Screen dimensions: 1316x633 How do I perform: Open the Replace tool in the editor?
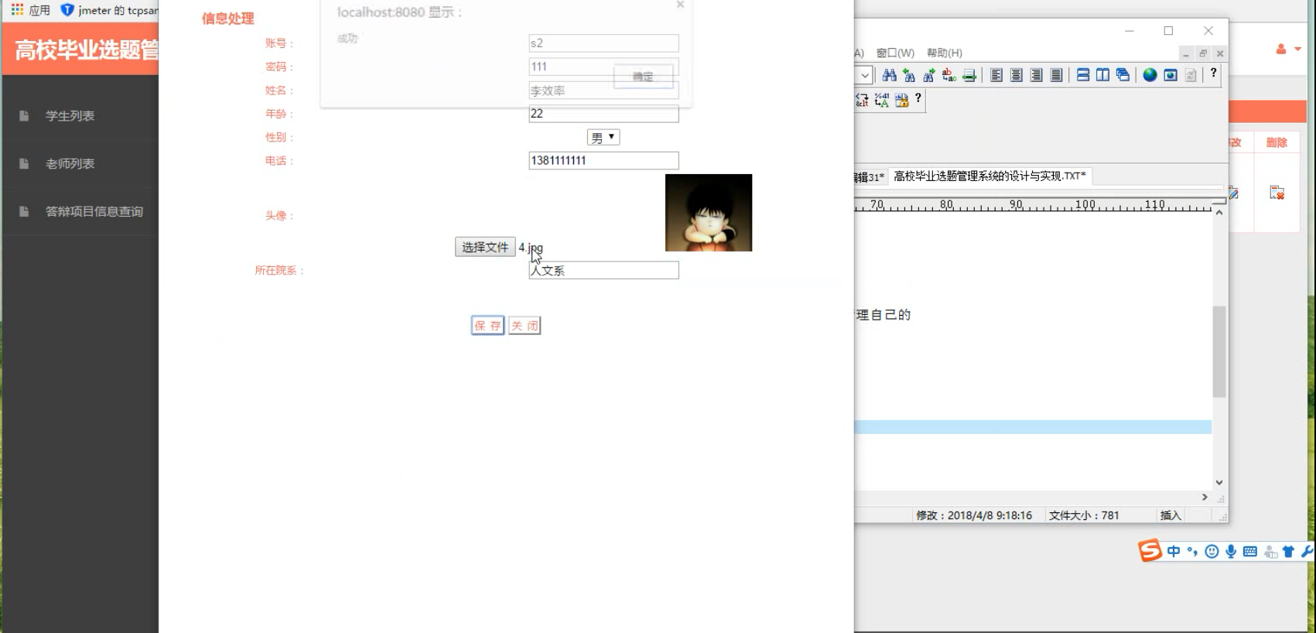point(949,75)
